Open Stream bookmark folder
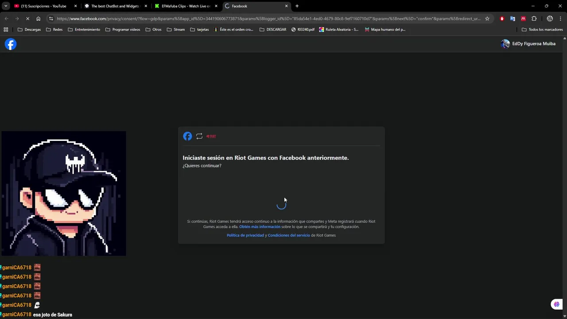The image size is (567, 319). pyautogui.click(x=176, y=30)
